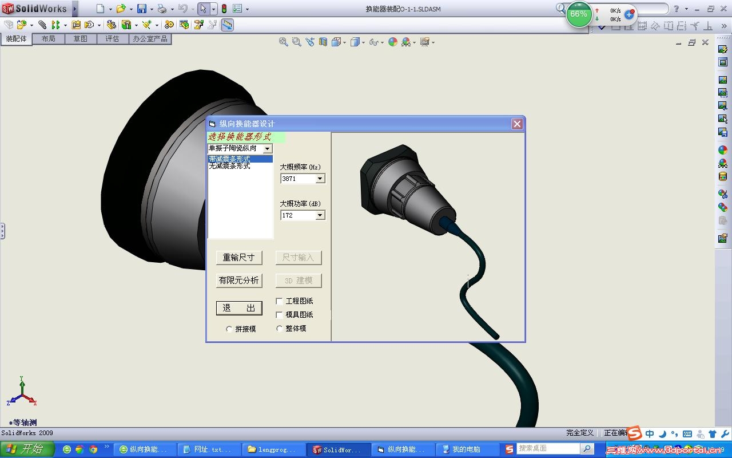This screenshot has height=458, width=732.
Task: Open the lengprog taskbar folder window
Action: tap(274, 449)
